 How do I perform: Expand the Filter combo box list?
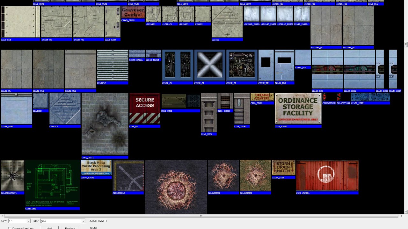[83, 221]
